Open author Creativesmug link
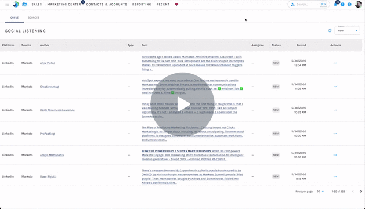The width and height of the screenshot is (365, 209). click(x=49, y=87)
